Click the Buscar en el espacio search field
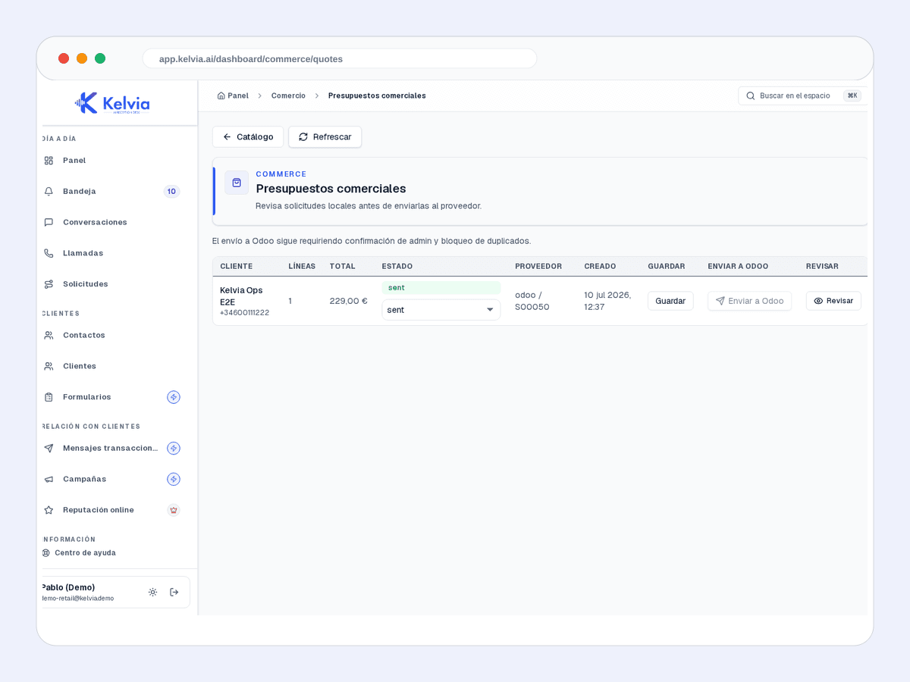910x682 pixels. pyautogui.click(x=801, y=95)
